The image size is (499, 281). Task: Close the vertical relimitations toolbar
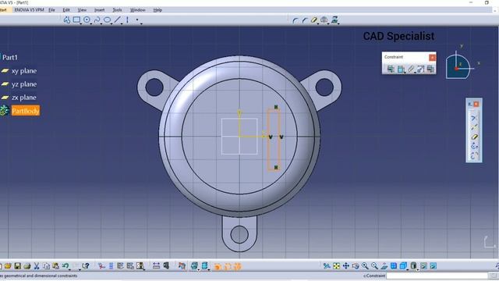click(x=476, y=104)
